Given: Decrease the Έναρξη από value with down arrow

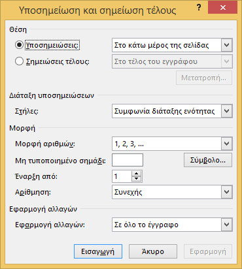Looking at the screenshot, I should pos(137,179).
